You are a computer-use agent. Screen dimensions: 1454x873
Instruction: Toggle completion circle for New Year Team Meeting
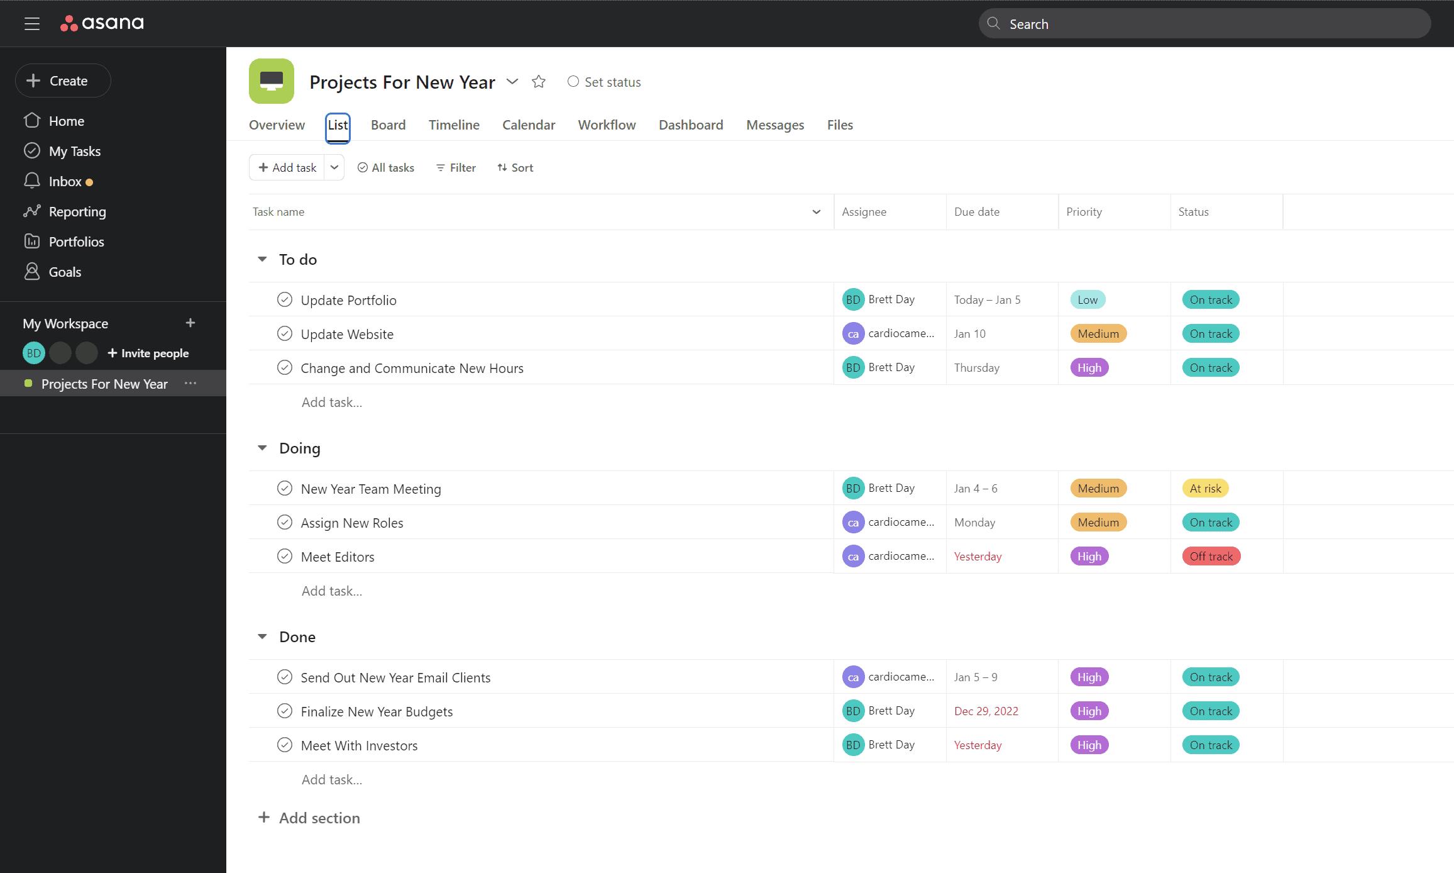[285, 487]
